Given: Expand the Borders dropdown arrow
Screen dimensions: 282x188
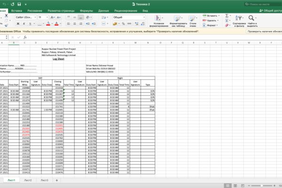Looking at the screenshot, I should tap(43, 23).
